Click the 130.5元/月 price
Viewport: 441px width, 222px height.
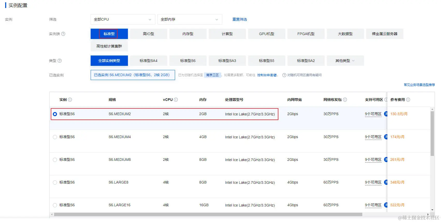click(399, 114)
